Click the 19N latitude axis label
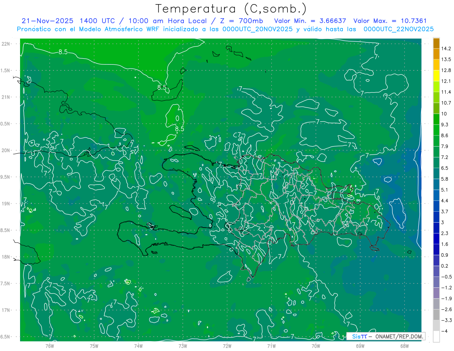 [x=6, y=204]
